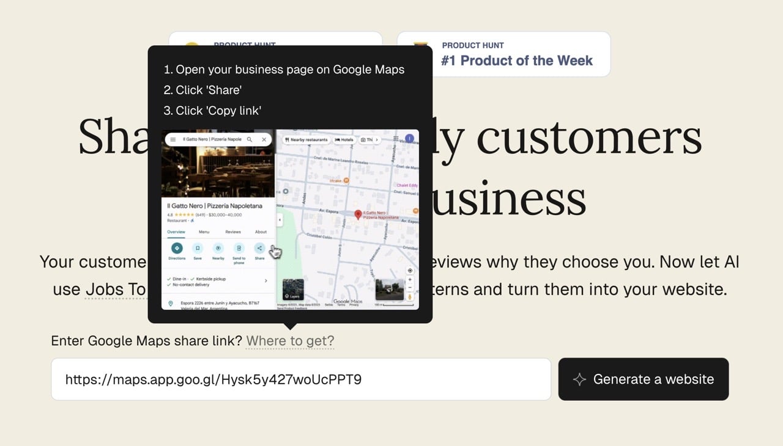
Task: Open the "#1 Product of the Week" badge
Action: click(503, 54)
